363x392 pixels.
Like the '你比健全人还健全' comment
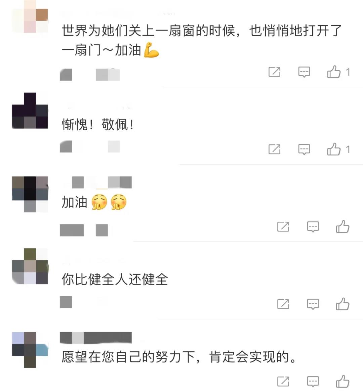(x=343, y=304)
